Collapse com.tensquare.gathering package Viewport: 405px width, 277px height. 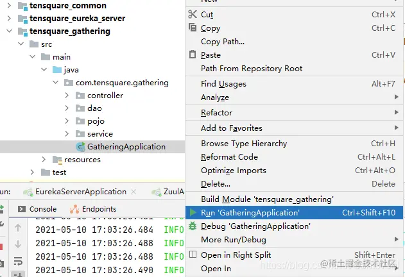[56, 82]
